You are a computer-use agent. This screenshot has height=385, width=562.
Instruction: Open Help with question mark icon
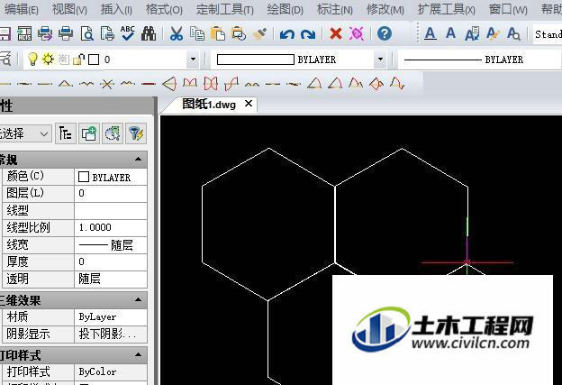tap(385, 33)
